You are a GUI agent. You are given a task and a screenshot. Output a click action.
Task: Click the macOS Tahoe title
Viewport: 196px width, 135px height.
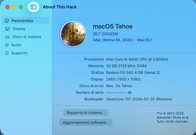point(113,27)
